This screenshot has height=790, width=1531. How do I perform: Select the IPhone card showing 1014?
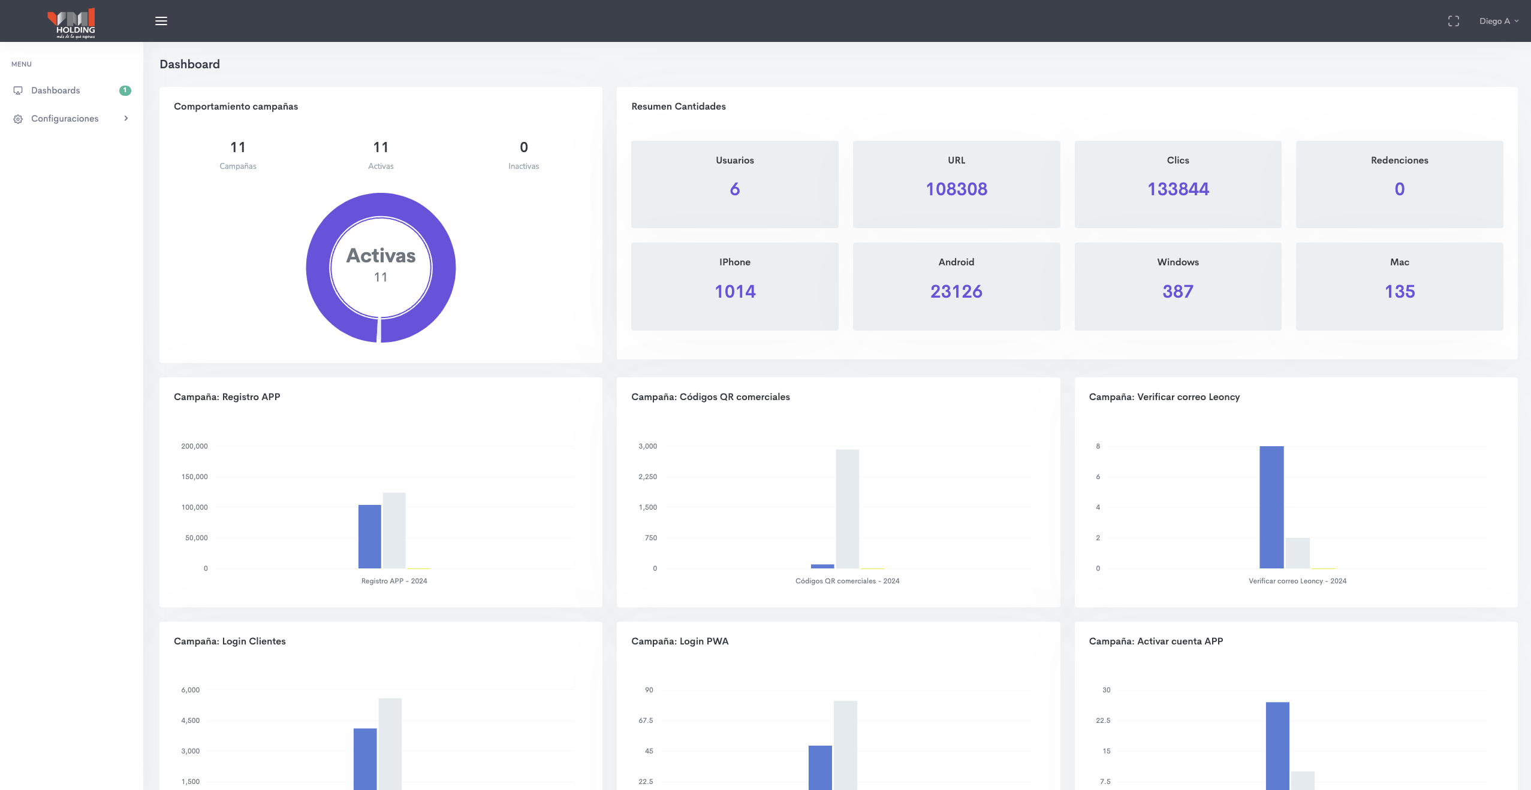[x=734, y=286]
